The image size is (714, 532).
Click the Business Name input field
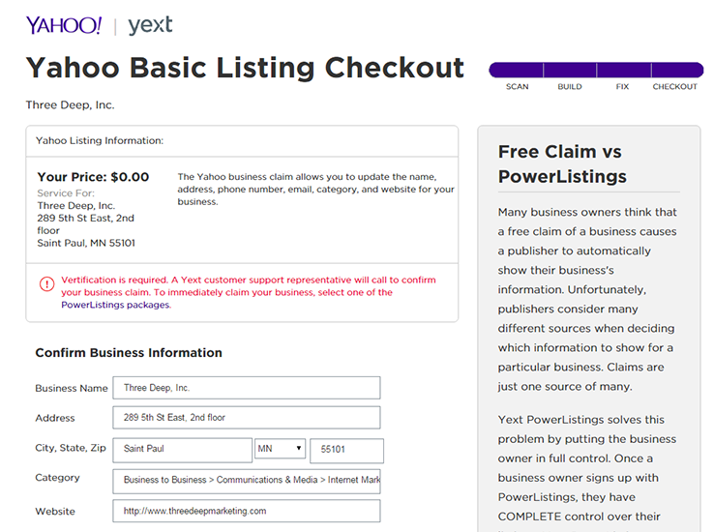pyautogui.click(x=246, y=388)
